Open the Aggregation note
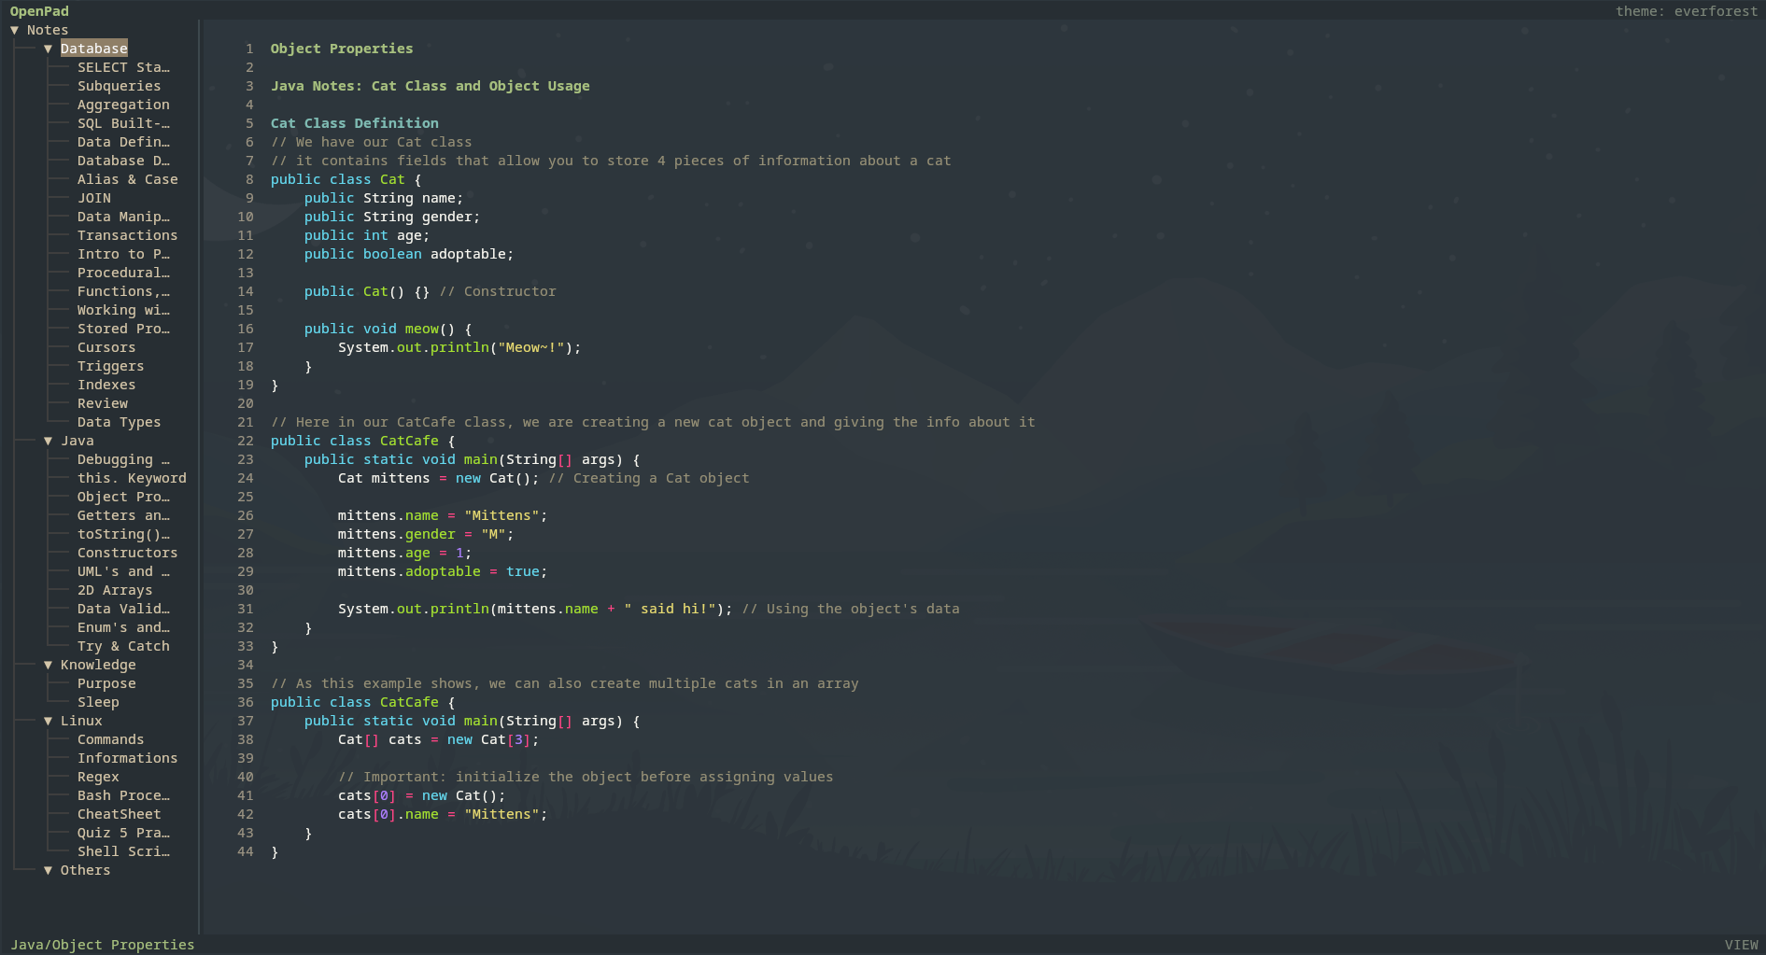1766x955 pixels. pos(123,105)
